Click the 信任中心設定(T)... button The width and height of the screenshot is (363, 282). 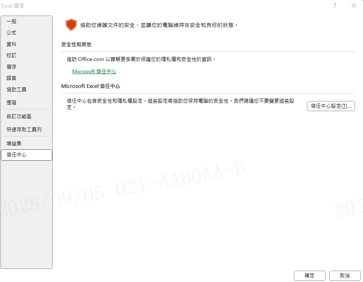[331, 106]
